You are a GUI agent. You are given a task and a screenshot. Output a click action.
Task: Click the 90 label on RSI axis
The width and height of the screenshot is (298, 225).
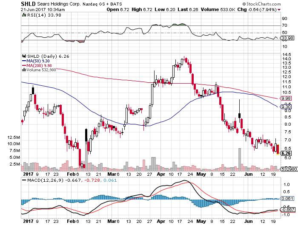pos(284,19)
